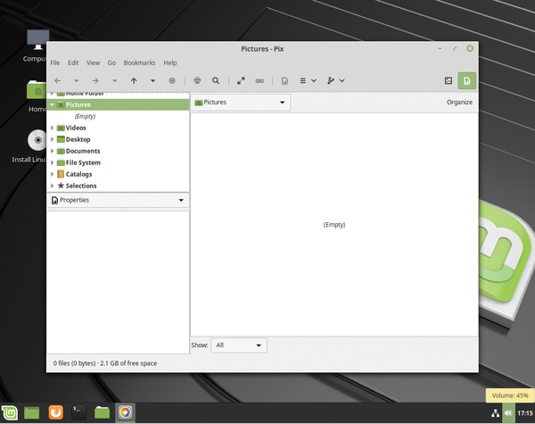Select the Documents folder in sidebar

[x=82, y=151]
